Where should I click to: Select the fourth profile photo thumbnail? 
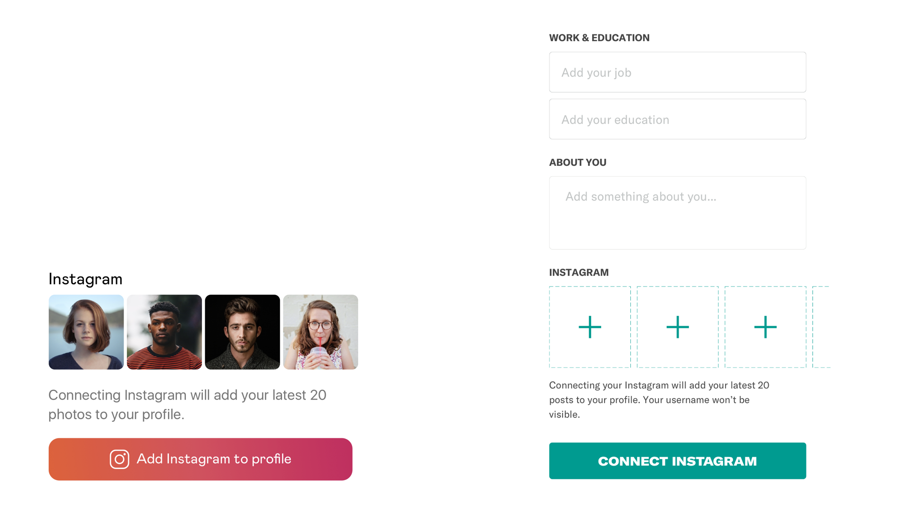tap(320, 332)
